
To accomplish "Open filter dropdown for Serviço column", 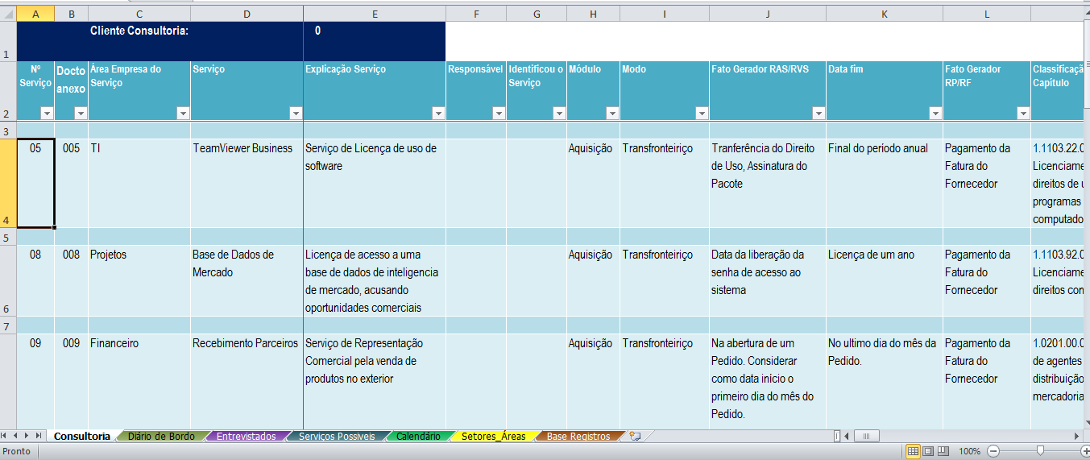I will (x=294, y=114).
